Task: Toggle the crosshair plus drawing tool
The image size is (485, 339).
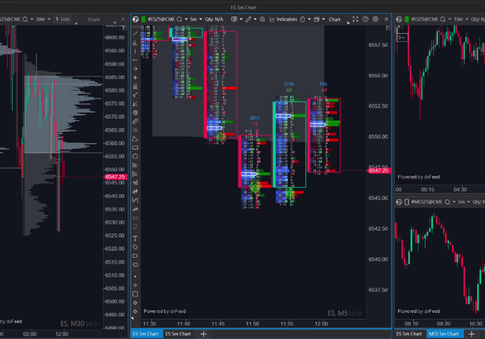Action: coord(135,77)
